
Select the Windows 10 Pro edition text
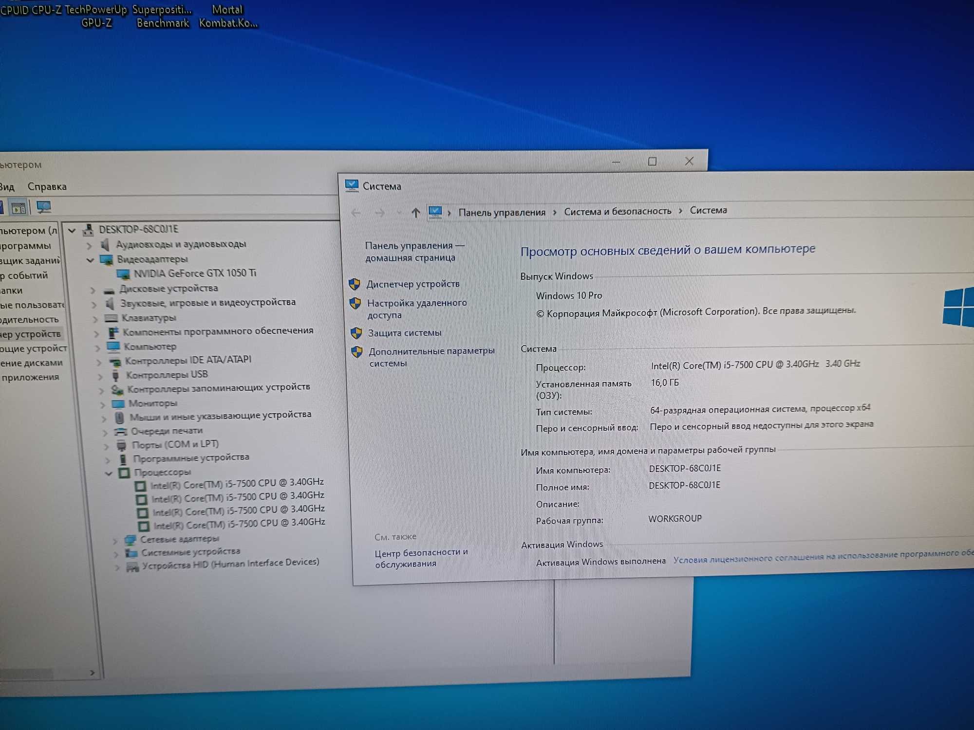coord(569,295)
